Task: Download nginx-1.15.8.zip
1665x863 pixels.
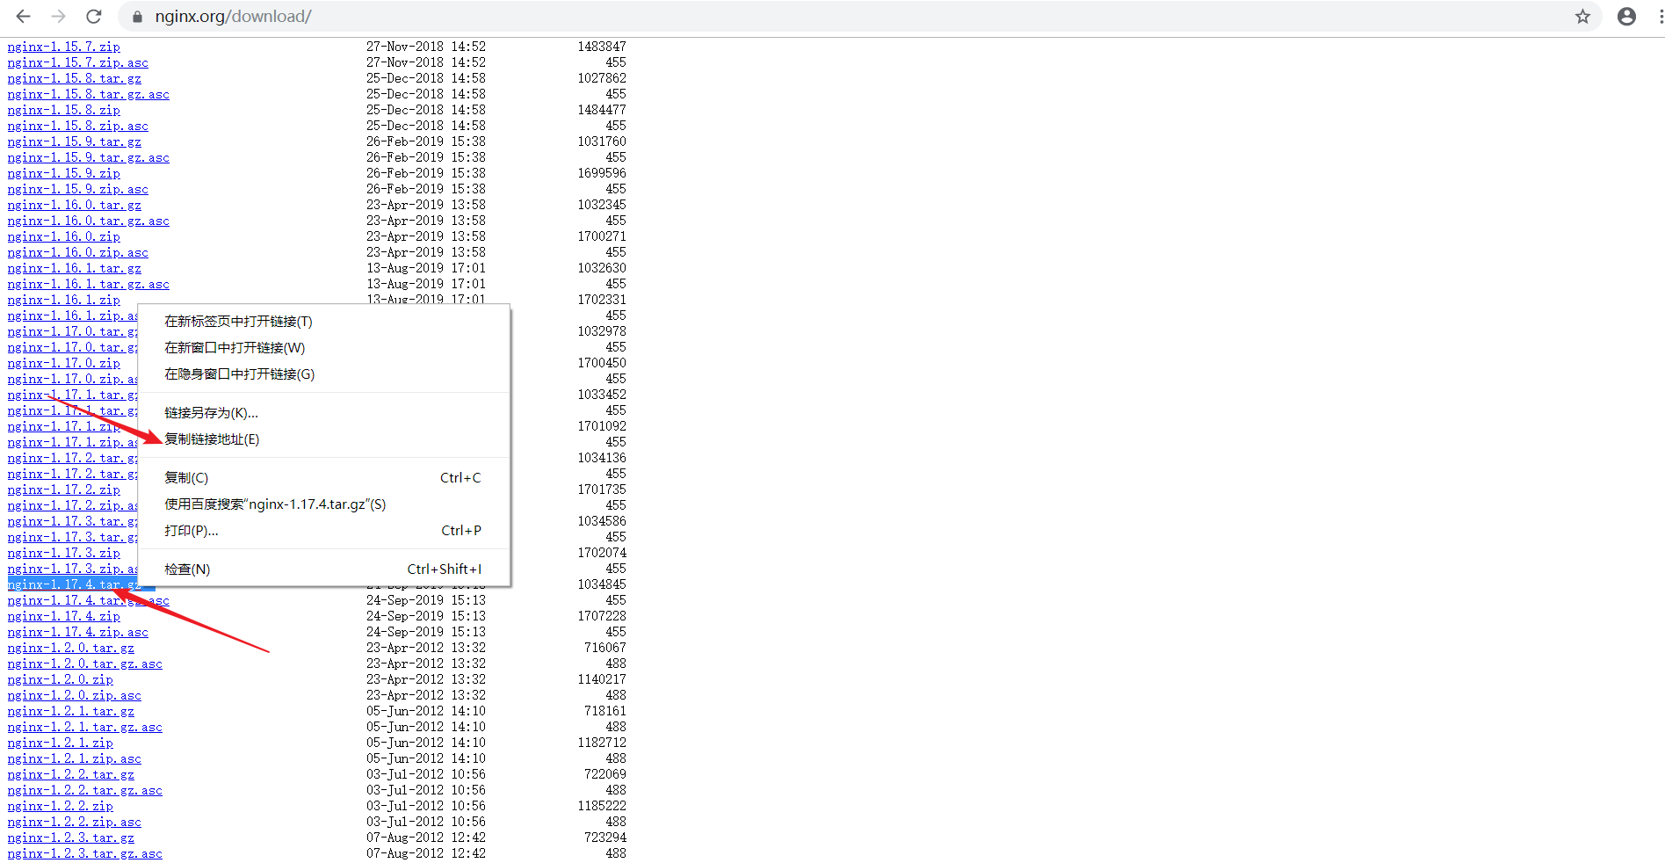Action: click(64, 110)
